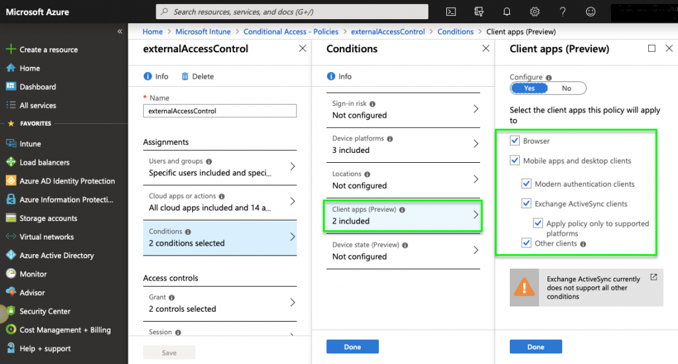Expand Grant 2 controls selected row

pos(220,304)
